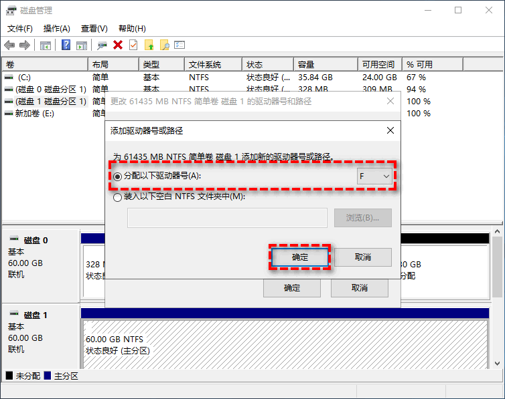Click the show/hide console tree icon
The height and width of the screenshot is (399, 505).
coord(46,45)
